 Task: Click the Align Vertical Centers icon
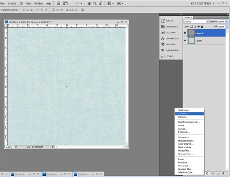tap(28, 10)
